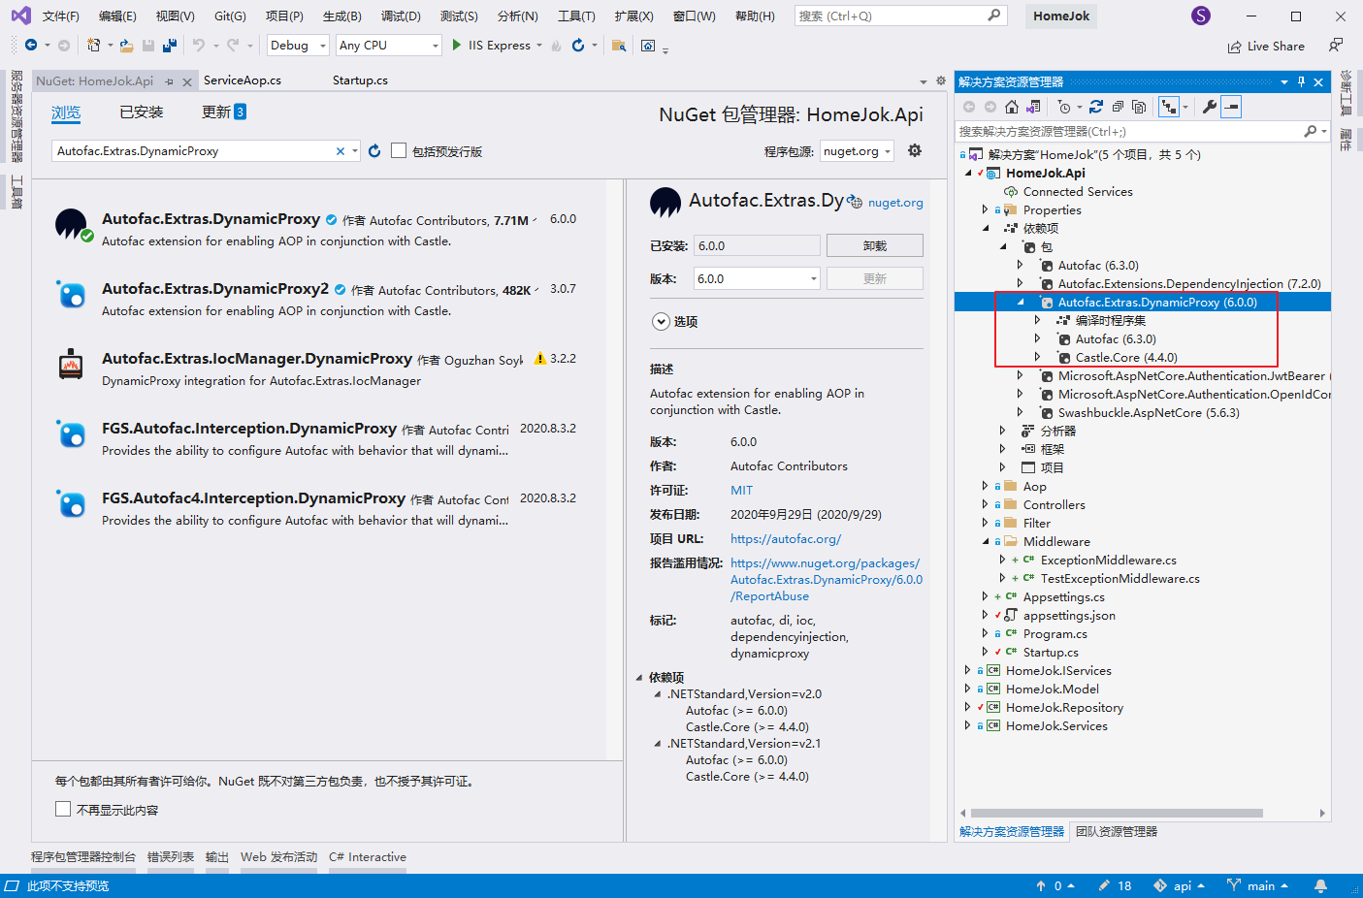Screen dimensions: 1363x898
Task: Switch to the Updates (更新) NuGet tab
Action: coord(223,112)
